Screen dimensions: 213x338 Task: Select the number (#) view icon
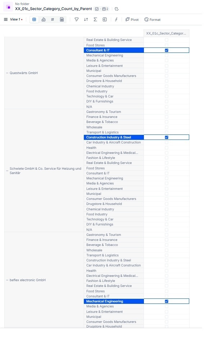(x=53, y=20)
